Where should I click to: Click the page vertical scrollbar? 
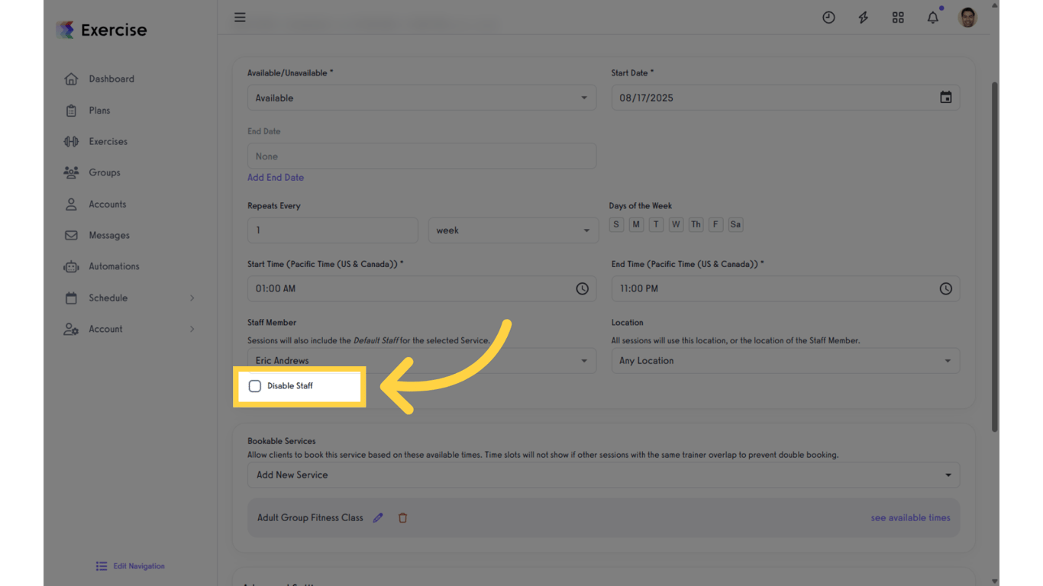[994, 257]
